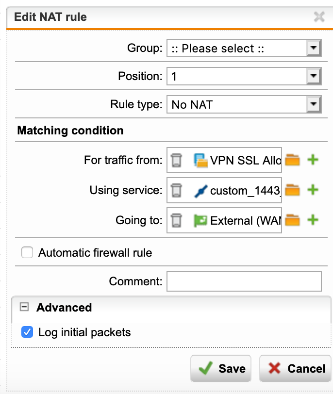Open the Position dropdown
Image resolution: width=333 pixels, height=394 pixels.
click(244, 76)
